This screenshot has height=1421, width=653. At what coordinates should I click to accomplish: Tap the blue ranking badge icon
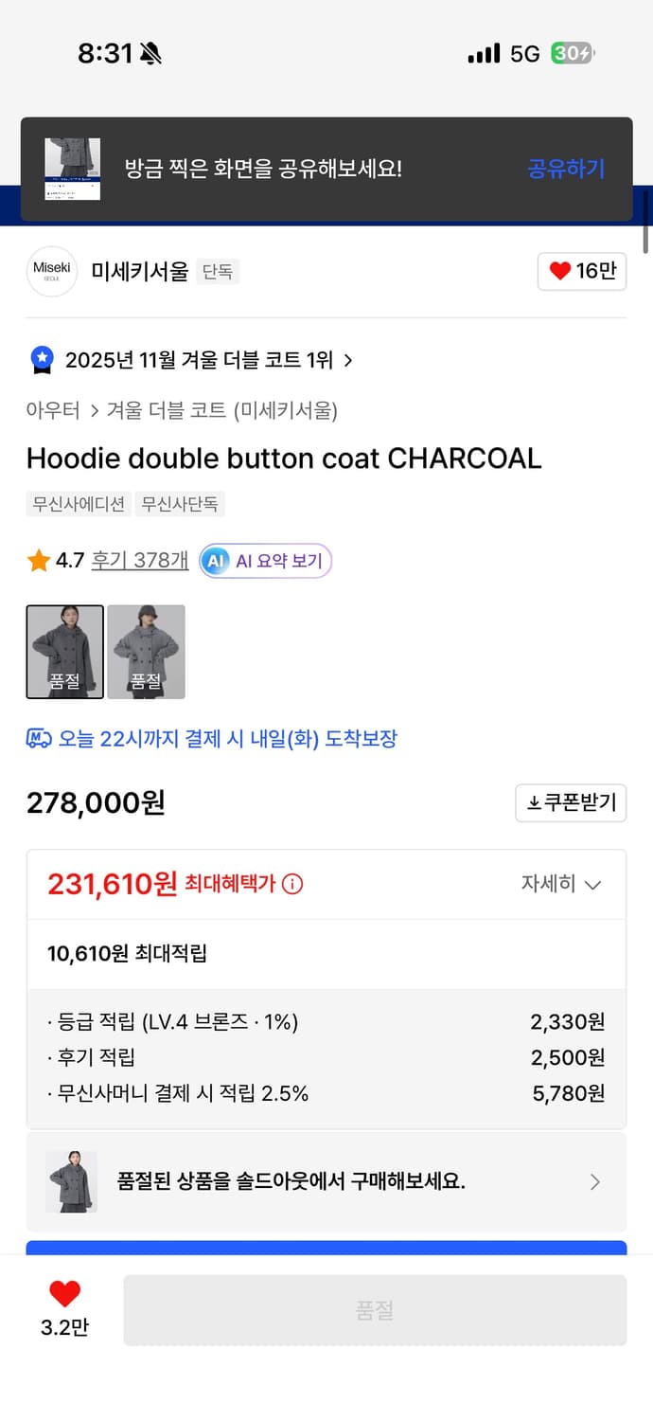click(x=42, y=360)
